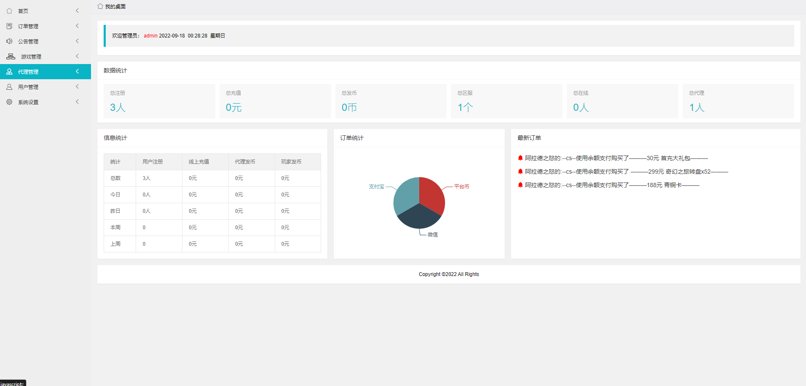
Task: Open the 用户管理 menu item
Action: click(28, 87)
